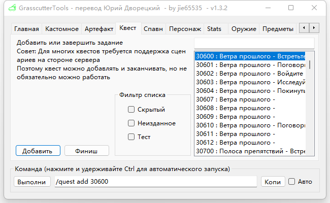Go to the Персонаж tab
Screen dimensions: 330x203
point(185,29)
